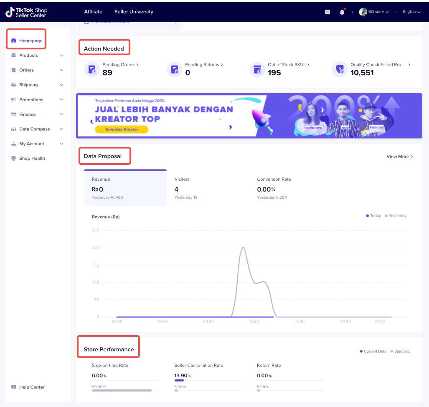Click View More in Data Proposal
The image size is (429, 407).
[x=399, y=156]
